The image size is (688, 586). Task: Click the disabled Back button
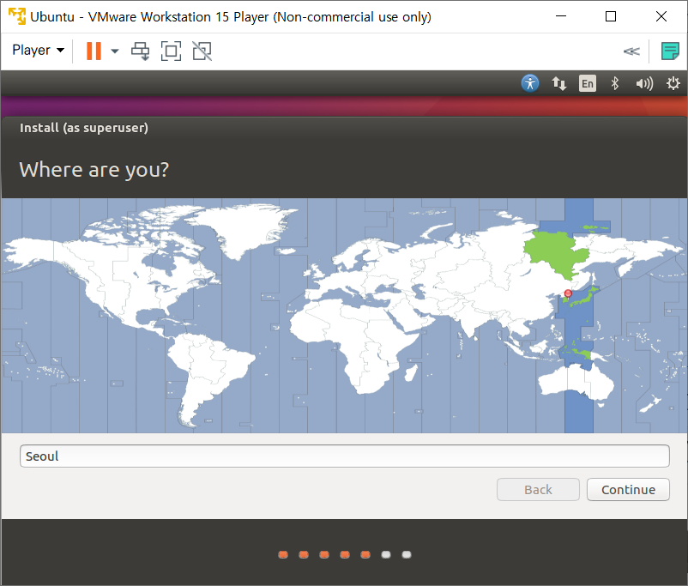(538, 489)
